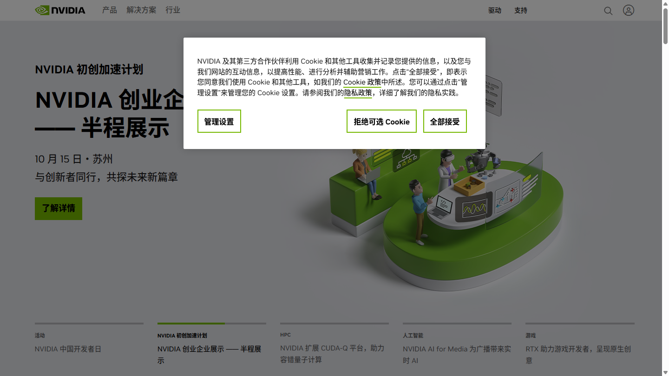Open the 解决方案 menu

pos(141,10)
